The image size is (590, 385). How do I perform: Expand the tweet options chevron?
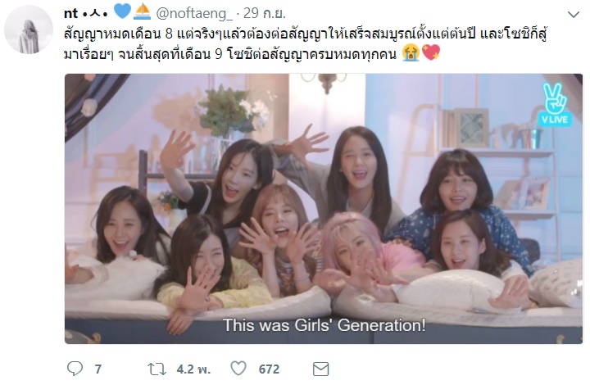pos(573,15)
